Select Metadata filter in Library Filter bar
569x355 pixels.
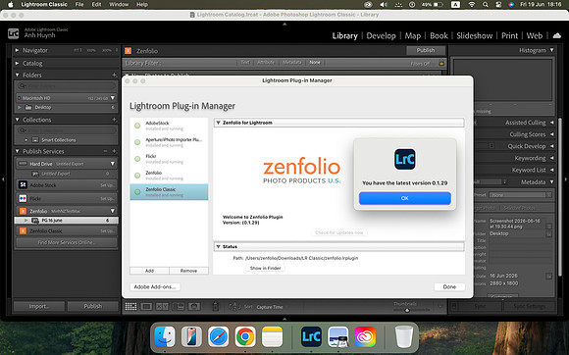click(x=291, y=63)
